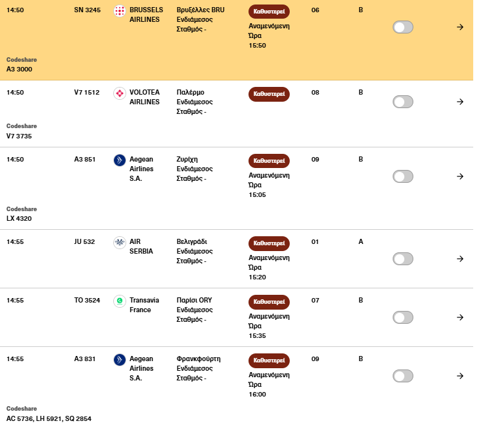Click scheduled time 14:50 of SN 3245 row

pos(15,10)
